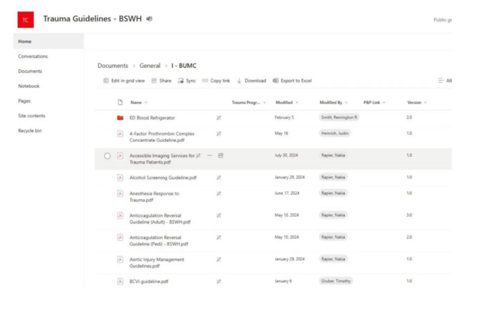485x315 pixels.
Task: Select the Accessible Imaging Services row circle
Action: 107,156
